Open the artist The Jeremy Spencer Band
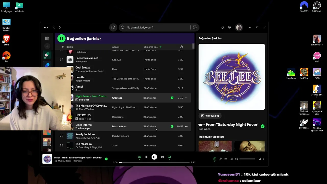 pos(89,71)
